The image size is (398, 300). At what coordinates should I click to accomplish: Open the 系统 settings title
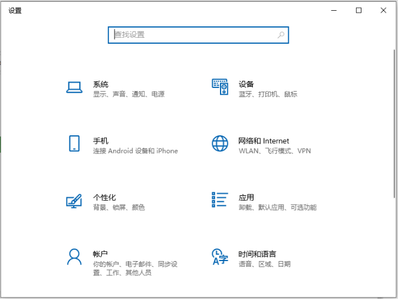click(101, 84)
